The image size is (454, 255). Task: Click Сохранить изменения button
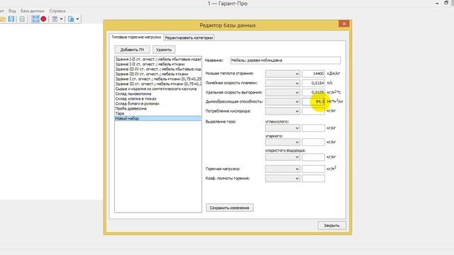(229, 208)
